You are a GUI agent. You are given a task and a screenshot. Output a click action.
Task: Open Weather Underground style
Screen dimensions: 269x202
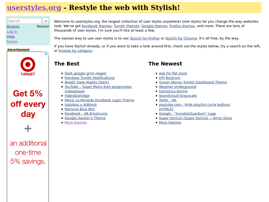(x=177, y=87)
